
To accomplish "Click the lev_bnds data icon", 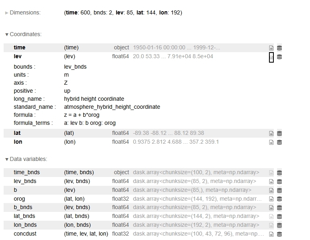I will point(279,181).
